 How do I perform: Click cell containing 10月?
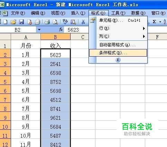coord(26,134)
